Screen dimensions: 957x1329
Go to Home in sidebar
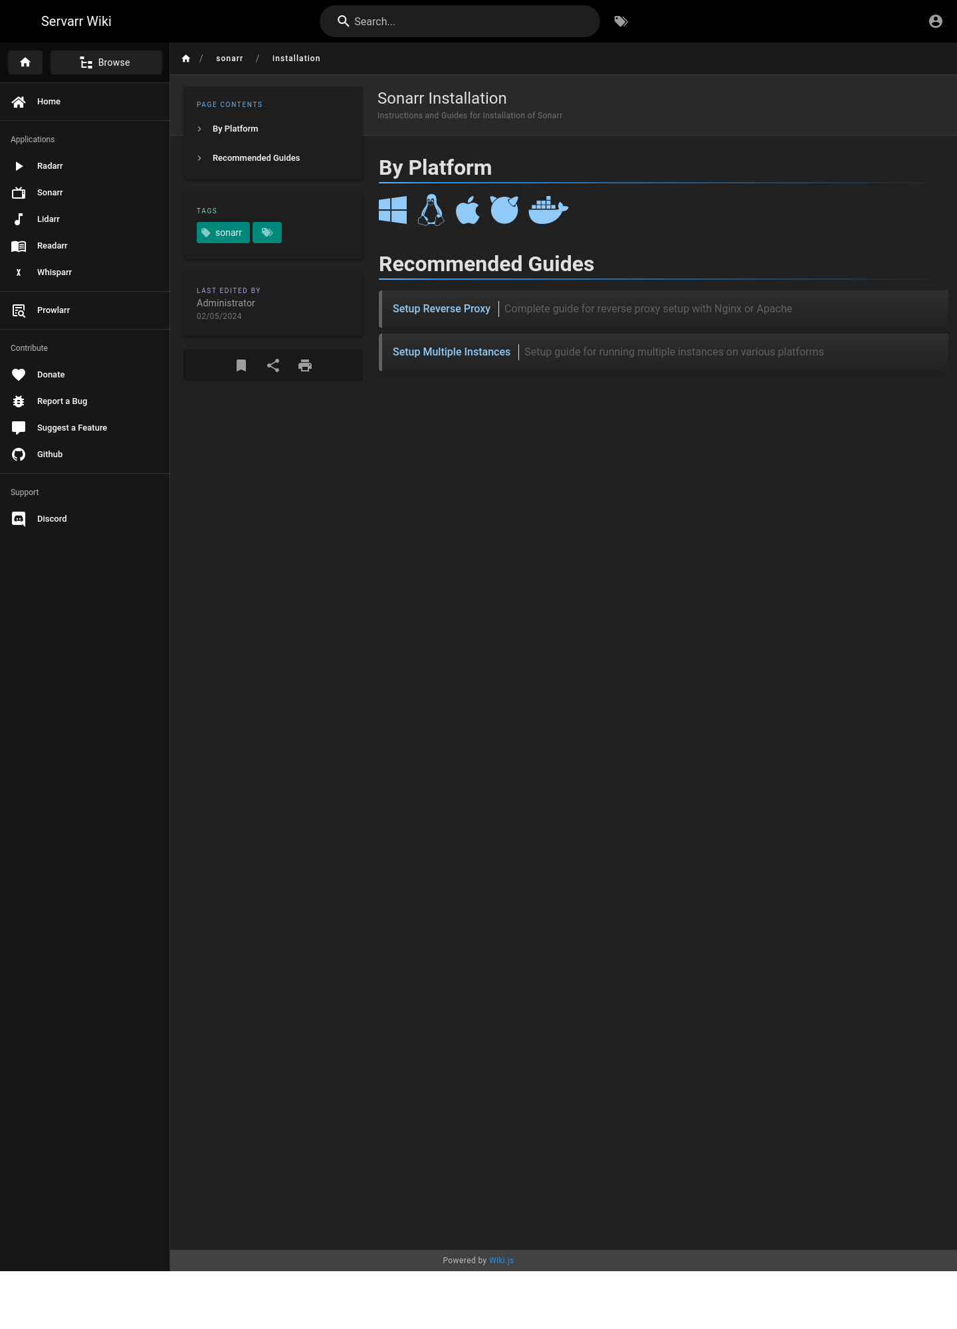coord(85,102)
